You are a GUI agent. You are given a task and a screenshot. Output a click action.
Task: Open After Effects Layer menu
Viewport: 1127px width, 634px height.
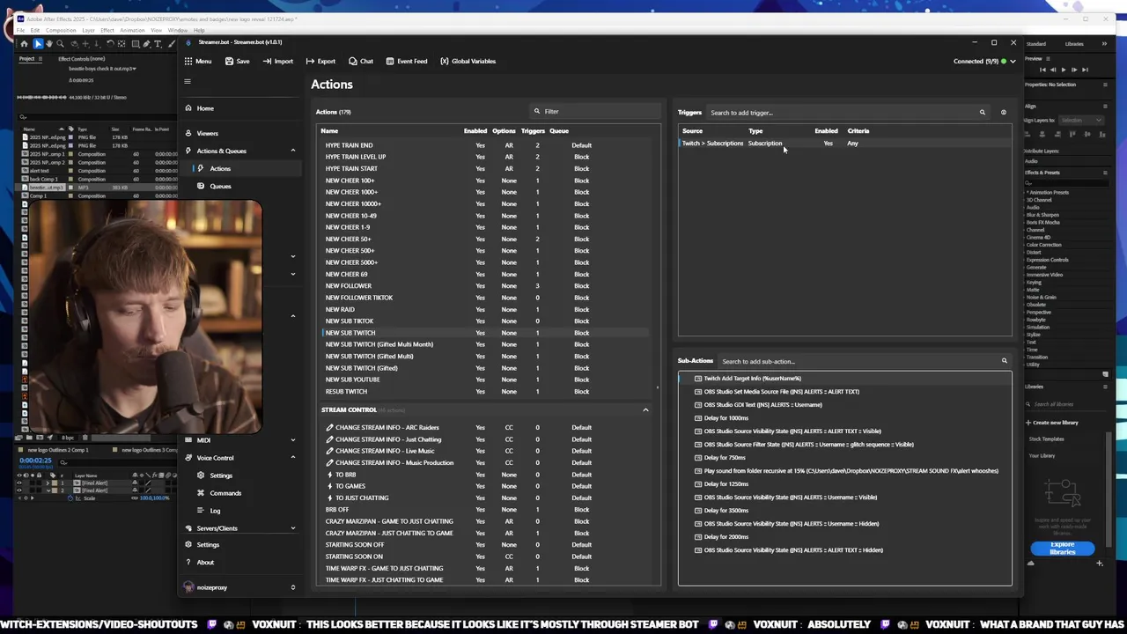[88, 31]
